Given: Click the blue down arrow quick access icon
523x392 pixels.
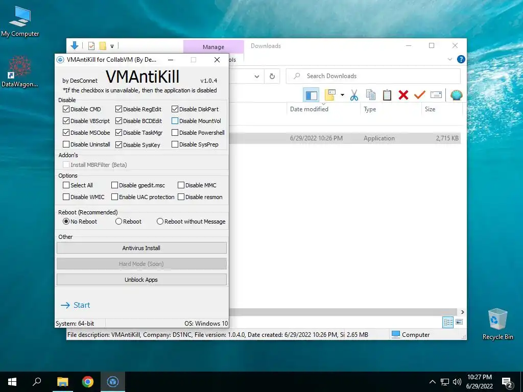Looking at the screenshot, I should coord(75,45).
